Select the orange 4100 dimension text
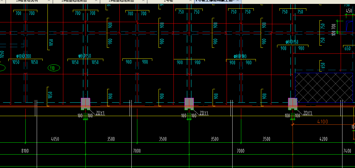 (x=323, y=121)
